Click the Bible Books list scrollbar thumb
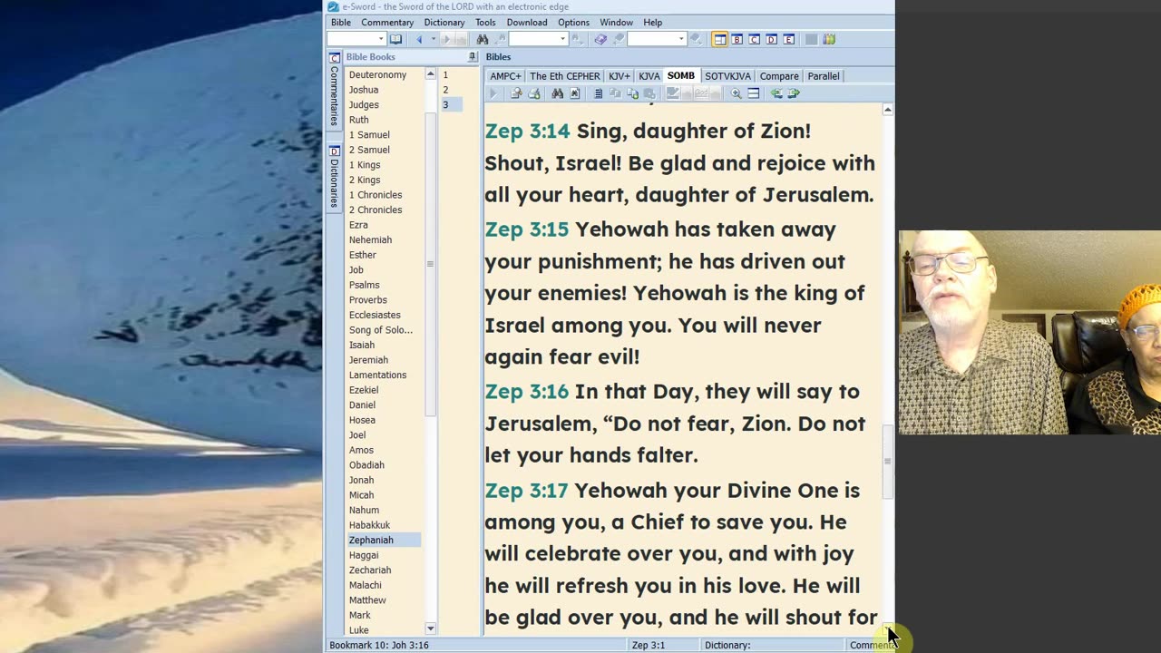The width and height of the screenshot is (1161, 653). (430, 264)
